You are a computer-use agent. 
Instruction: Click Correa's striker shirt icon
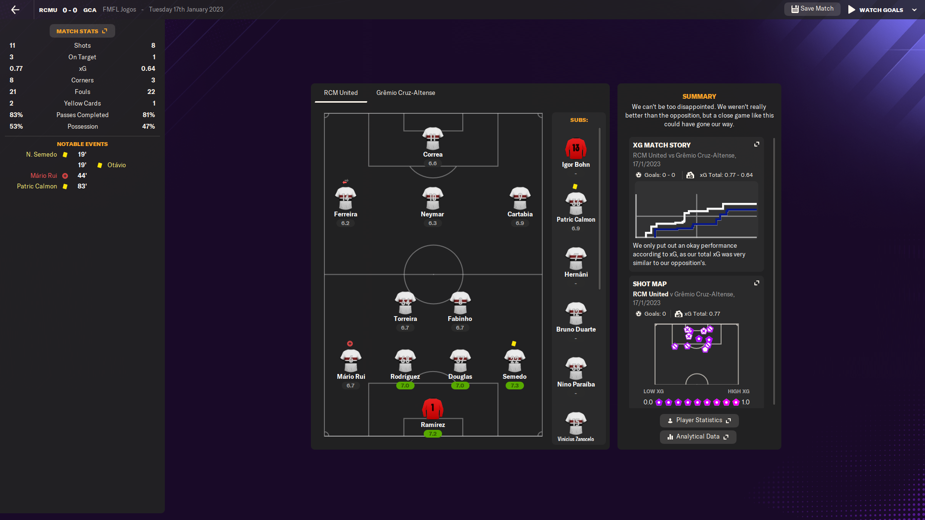432,138
